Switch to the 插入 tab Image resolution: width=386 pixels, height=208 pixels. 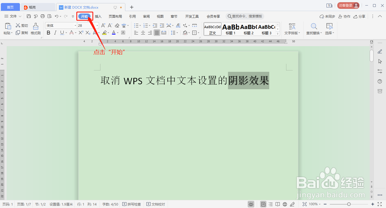pyautogui.click(x=98, y=16)
